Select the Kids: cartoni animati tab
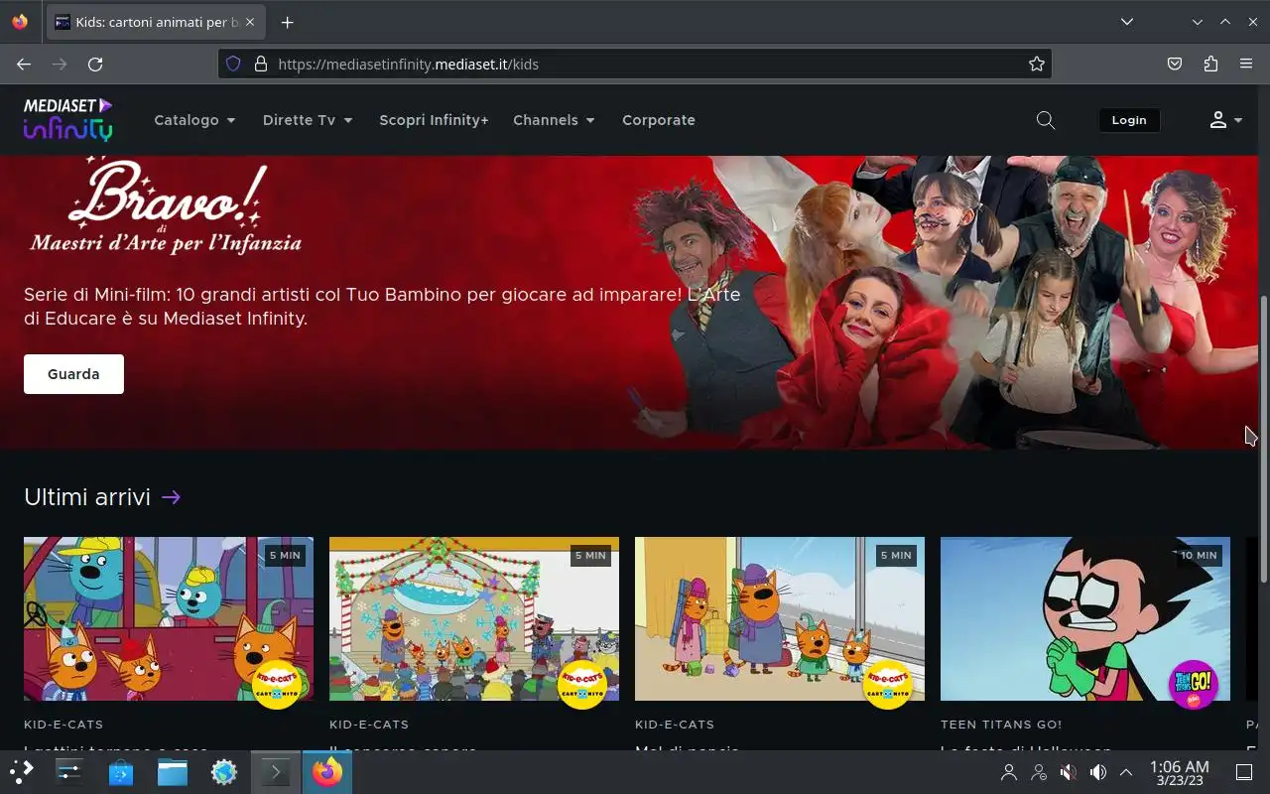The height and width of the screenshot is (794, 1270). point(154,22)
